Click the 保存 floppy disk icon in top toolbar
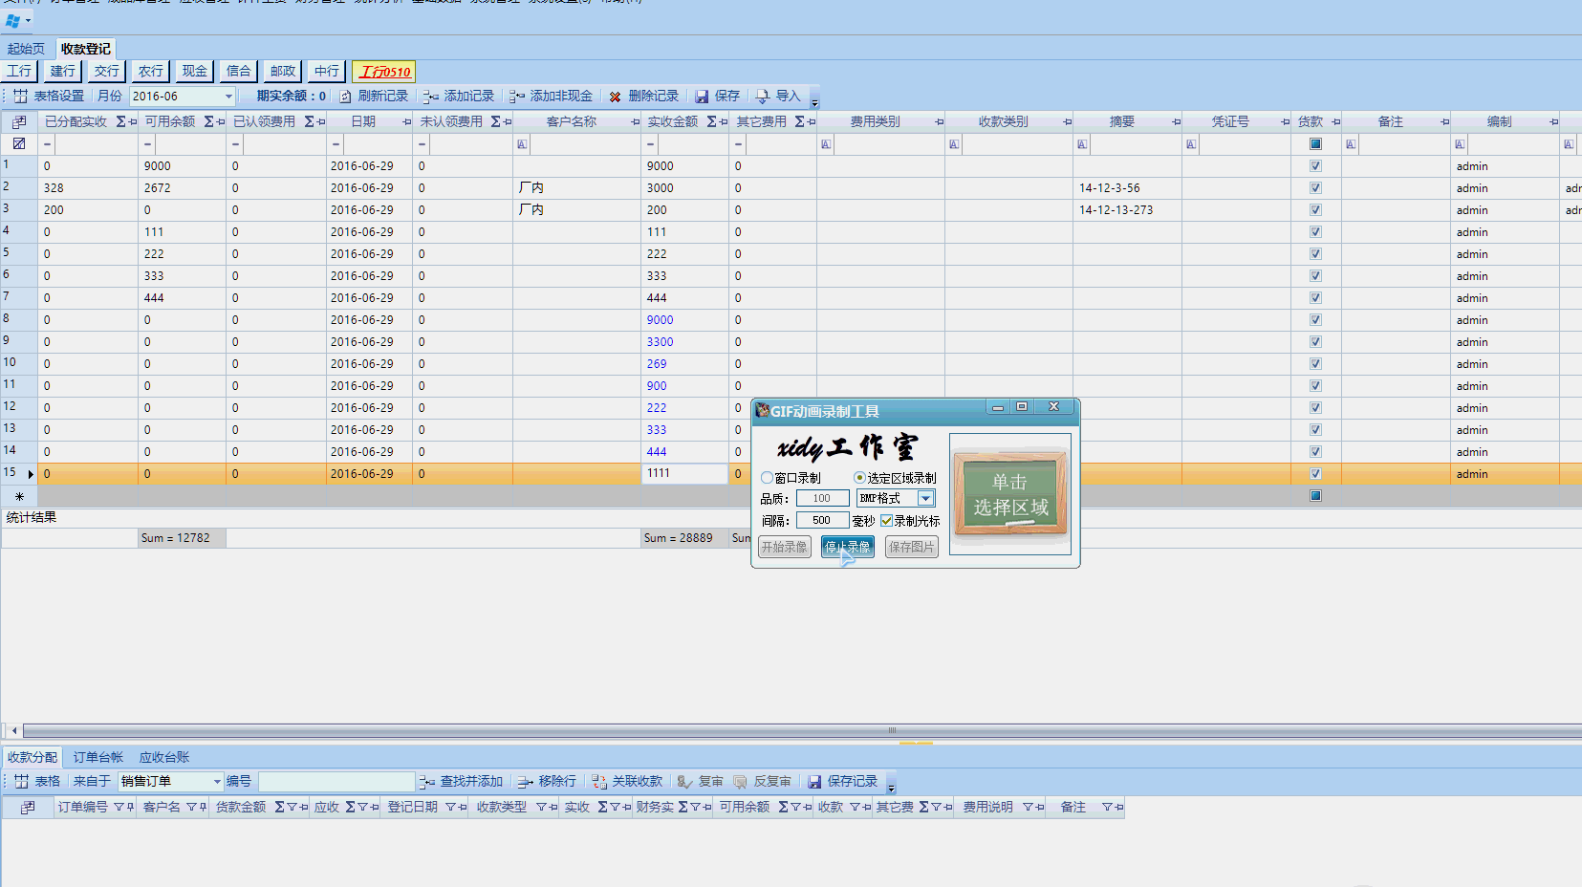Screen dimensions: 1582x887 (x=702, y=97)
